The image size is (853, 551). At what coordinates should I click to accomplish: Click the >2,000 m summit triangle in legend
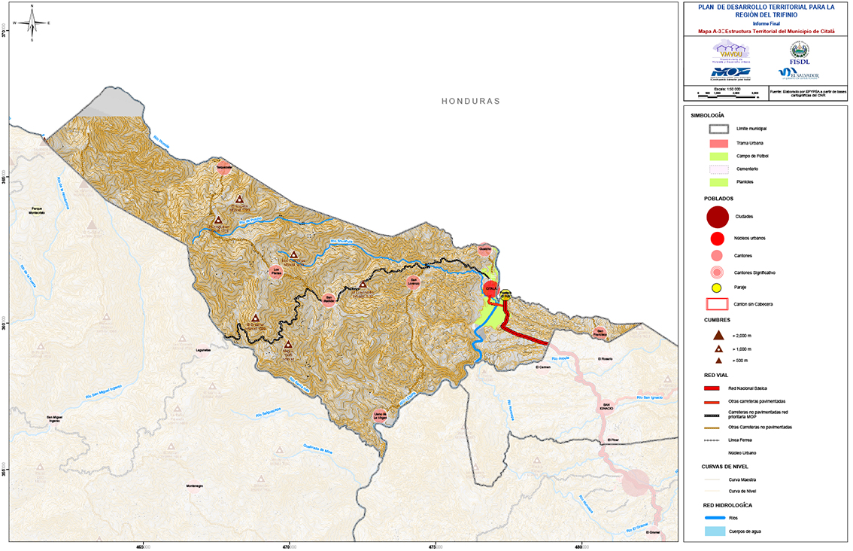(x=718, y=334)
